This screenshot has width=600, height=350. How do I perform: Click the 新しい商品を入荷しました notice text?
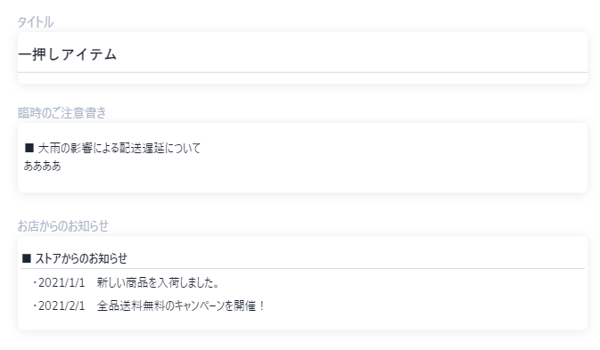pos(159,282)
